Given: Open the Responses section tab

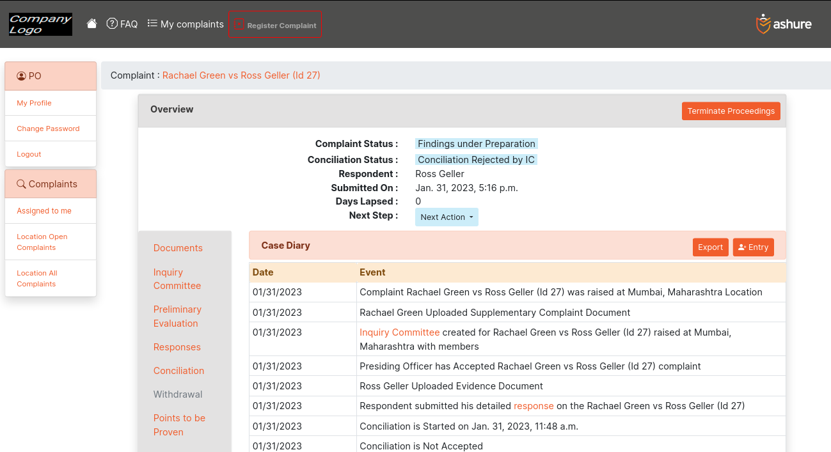Looking at the screenshot, I should tap(177, 347).
